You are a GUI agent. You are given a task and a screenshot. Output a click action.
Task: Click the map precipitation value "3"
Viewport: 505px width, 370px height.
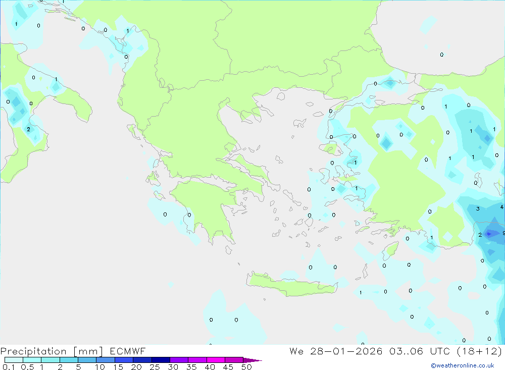click(x=478, y=208)
